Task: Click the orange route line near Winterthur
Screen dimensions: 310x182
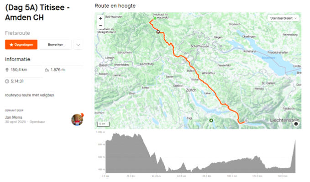Action: (199, 76)
